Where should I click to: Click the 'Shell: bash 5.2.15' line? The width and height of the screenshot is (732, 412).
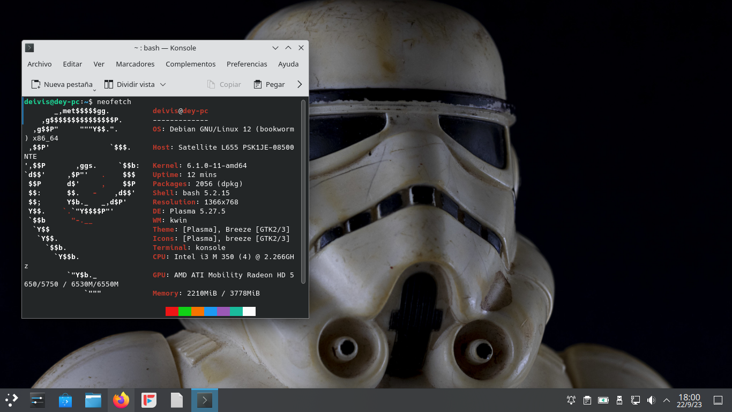191,193
